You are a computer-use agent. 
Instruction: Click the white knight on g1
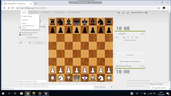[x=101, y=78]
